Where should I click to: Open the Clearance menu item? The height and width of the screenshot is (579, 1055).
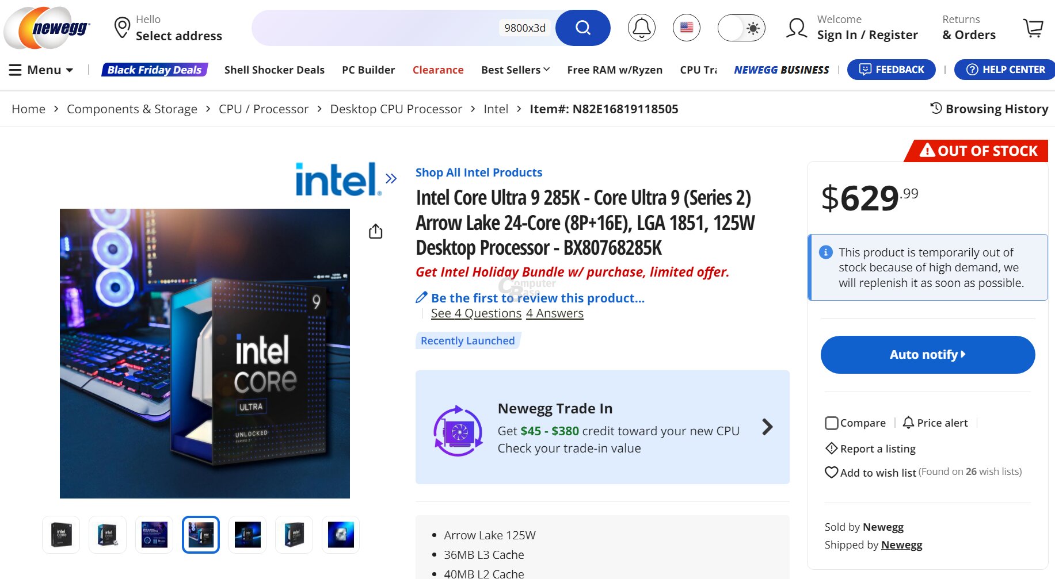437,70
